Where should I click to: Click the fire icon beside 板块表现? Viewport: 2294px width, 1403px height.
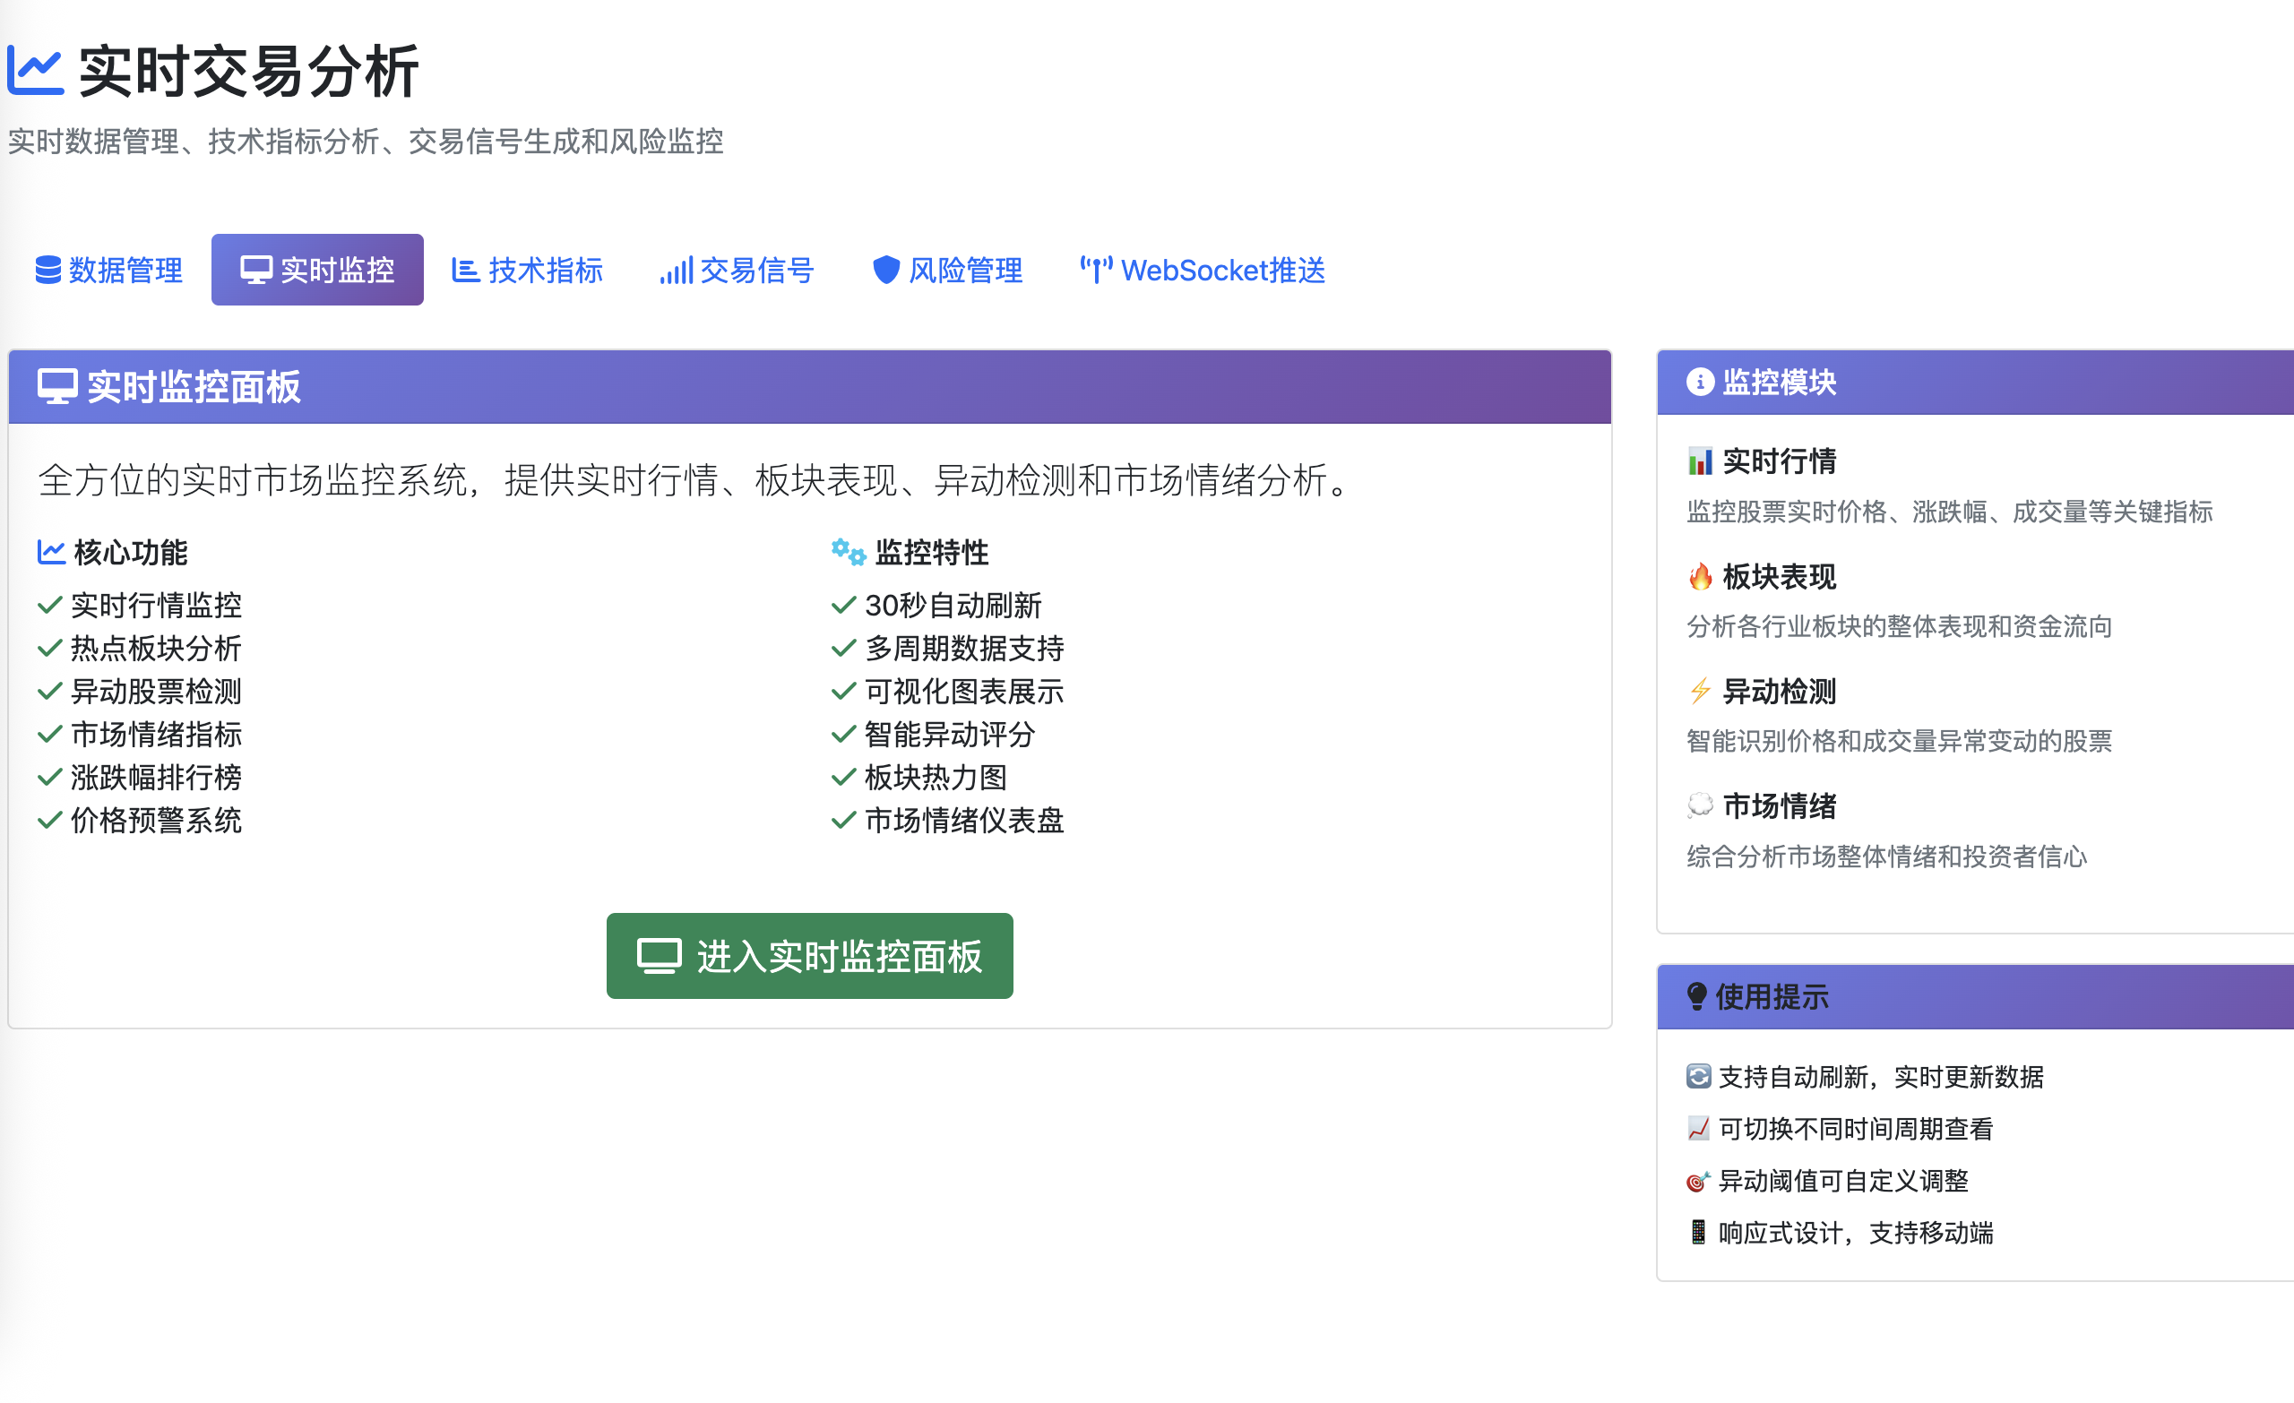tap(1700, 576)
